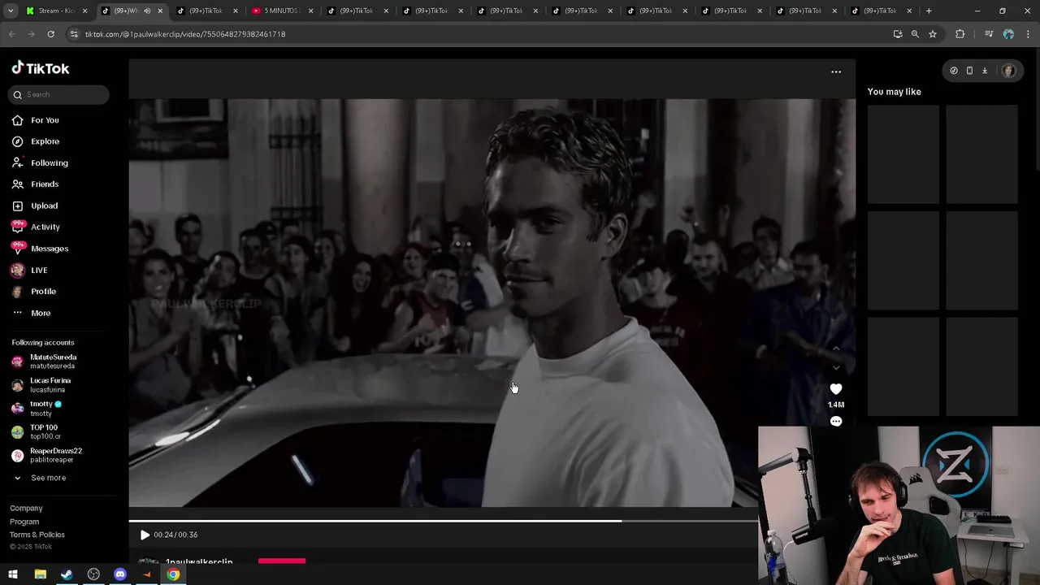Viewport: 1040px width, 585px height.
Task: Open the profile avatar menu
Action: tap(1008, 71)
